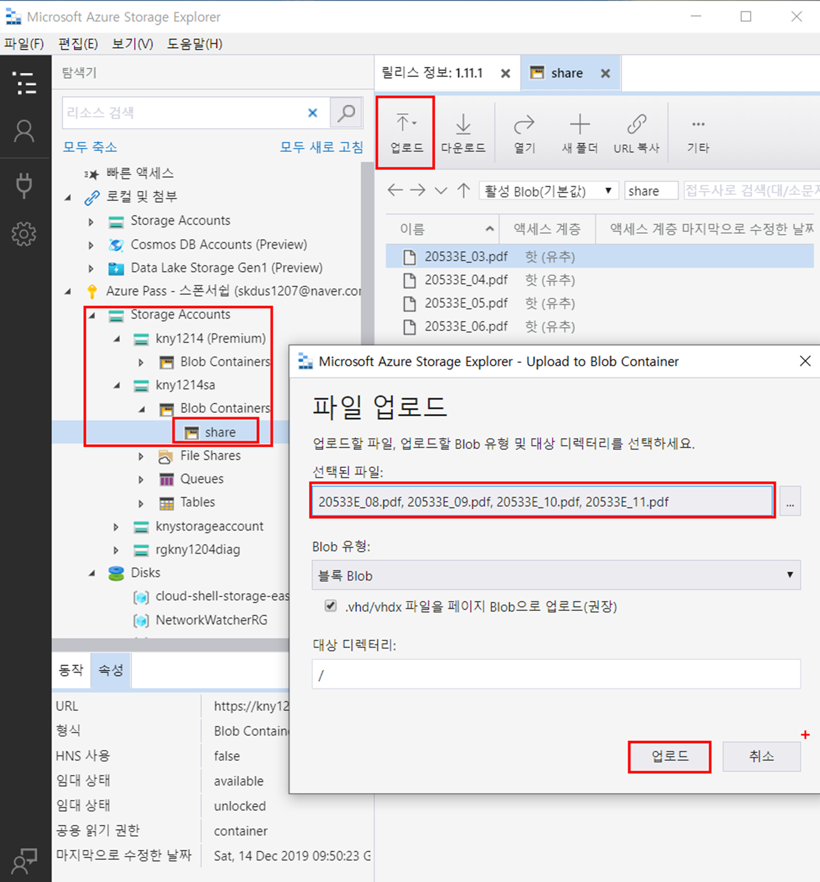The image size is (820, 882).
Task: Click the New Folder (새 폴더) toolbar icon
Action: 580,132
